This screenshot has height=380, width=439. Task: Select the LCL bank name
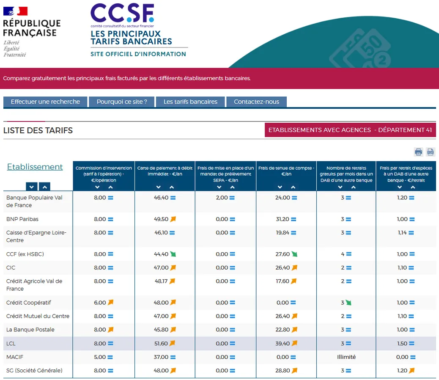(11, 343)
